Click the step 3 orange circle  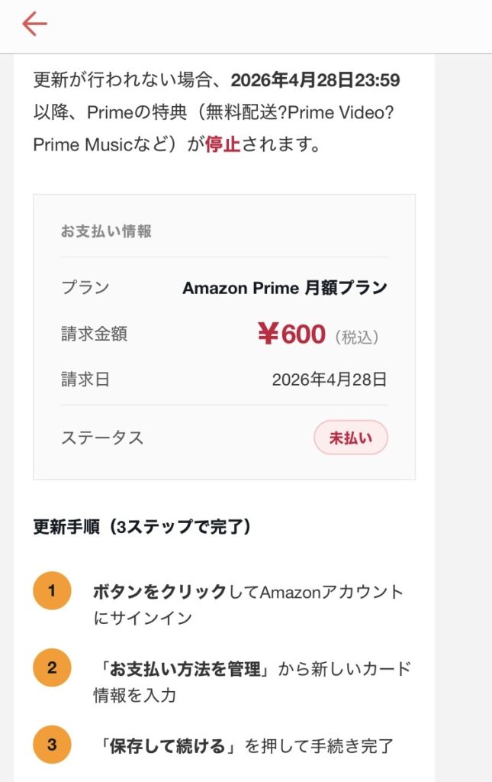tap(52, 745)
